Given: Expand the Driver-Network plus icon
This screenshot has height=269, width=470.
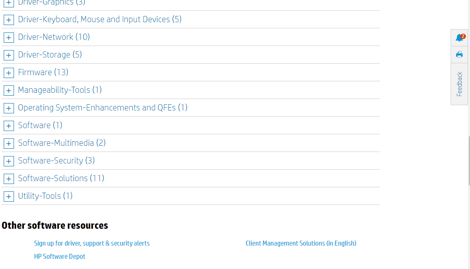Looking at the screenshot, I should (x=9, y=37).
